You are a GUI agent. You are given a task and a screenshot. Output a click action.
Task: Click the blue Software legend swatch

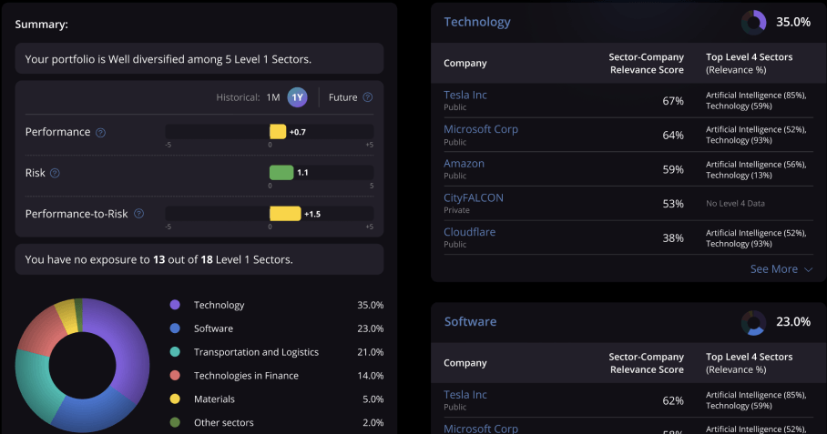(175, 328)
